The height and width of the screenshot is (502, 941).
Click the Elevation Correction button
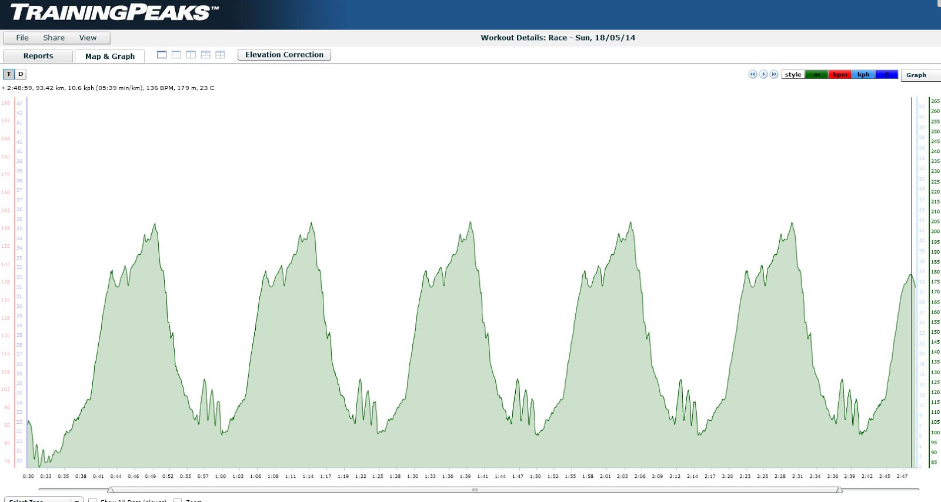(284, 55)
